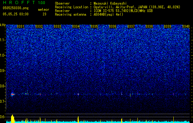
Task: Select the filename 0505250330.png
Action: (x=16, y=8)
